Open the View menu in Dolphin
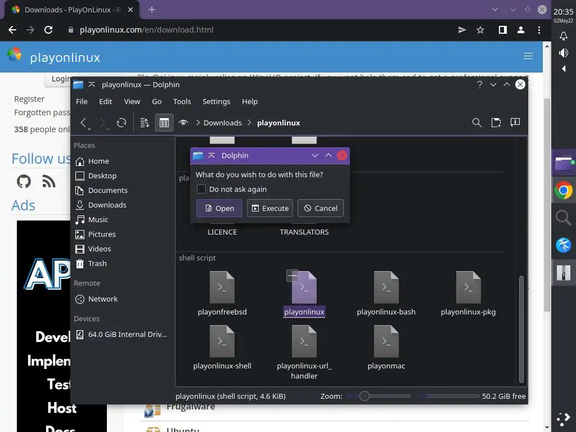The width and height of the screenshot is (576, 432). [132, 101]
